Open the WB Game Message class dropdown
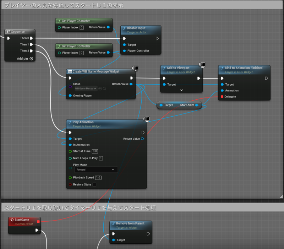 [x=86, y=89]
